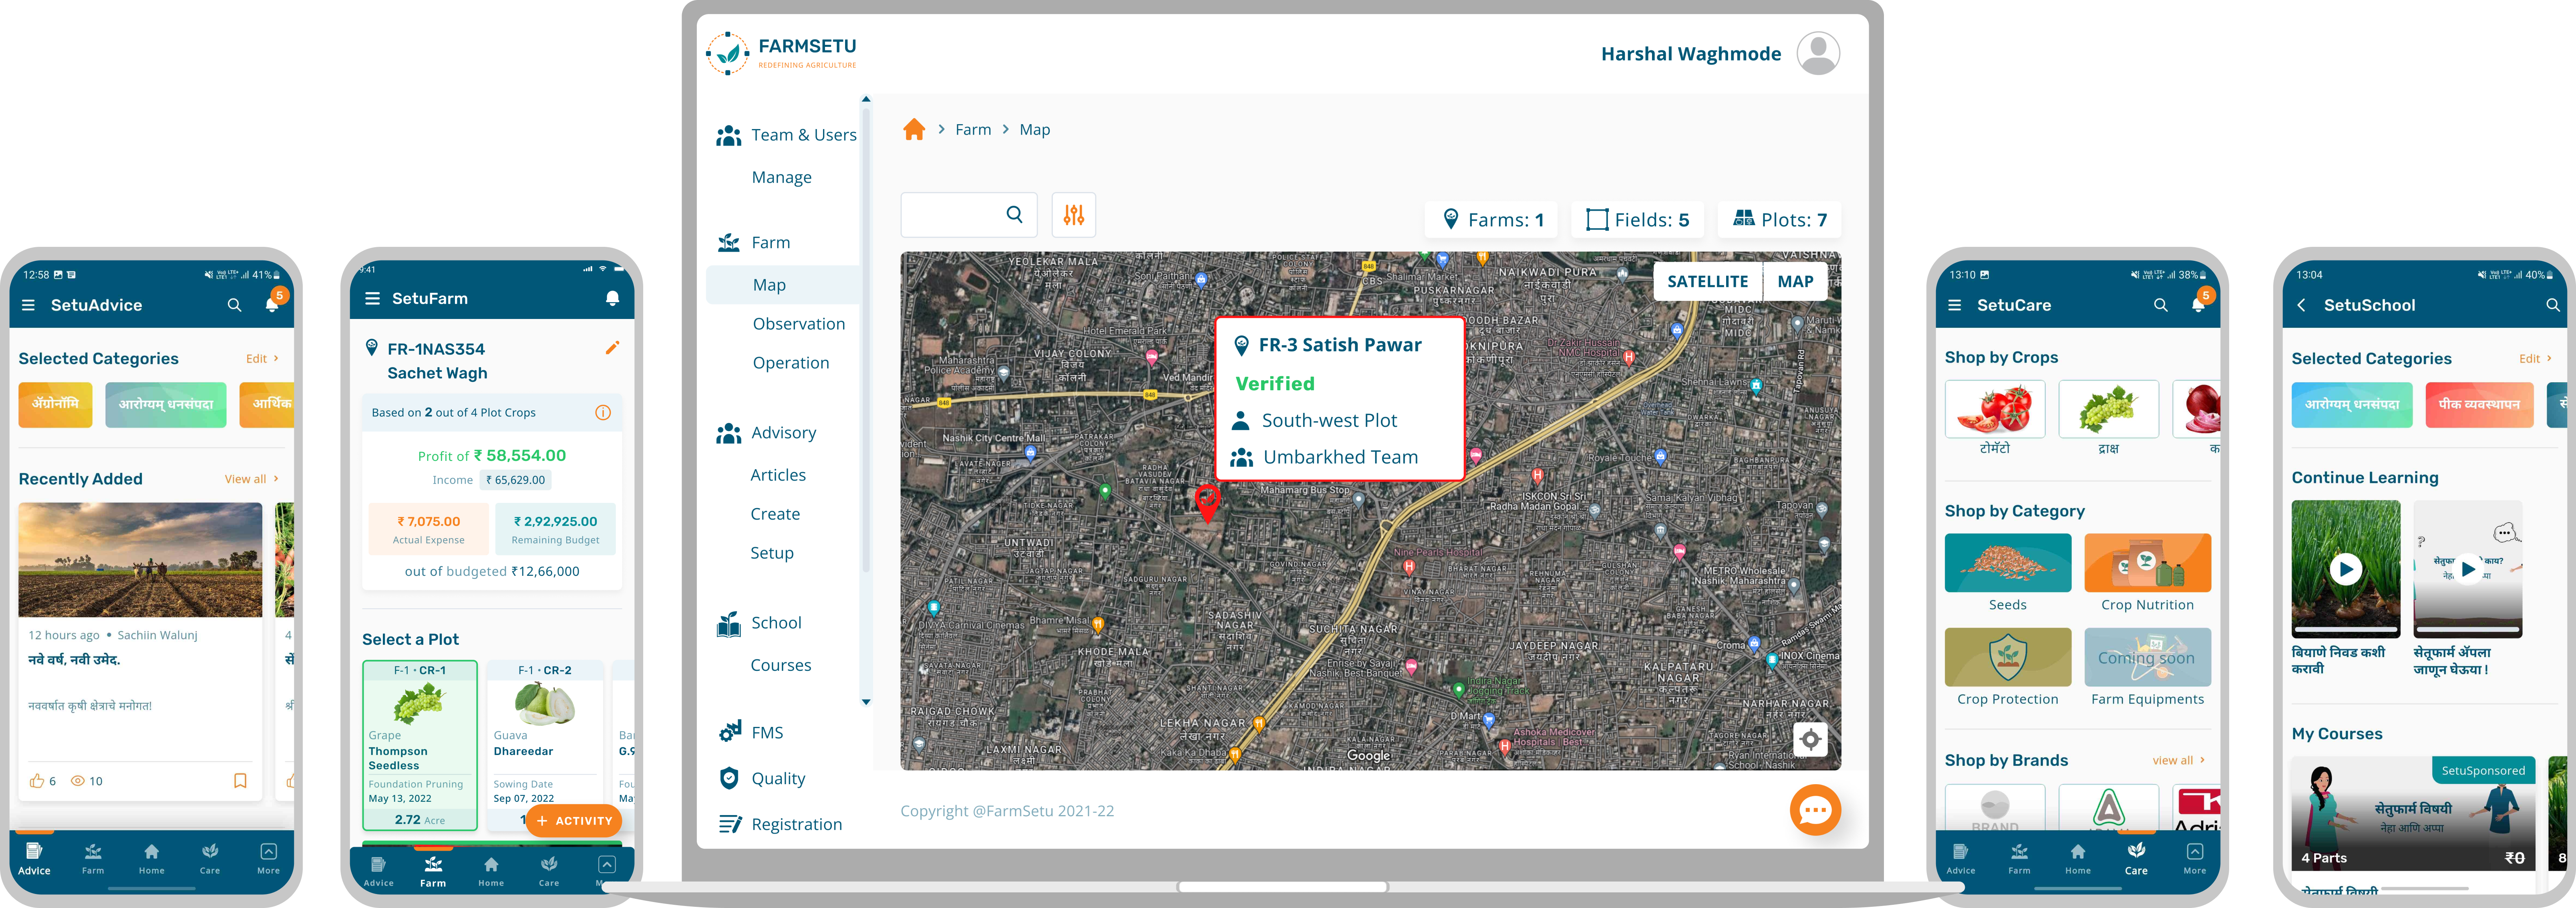Screen dimensions: 2576x908
Task: Open SetuCare notifications bell
Action: click(2198, 304)
